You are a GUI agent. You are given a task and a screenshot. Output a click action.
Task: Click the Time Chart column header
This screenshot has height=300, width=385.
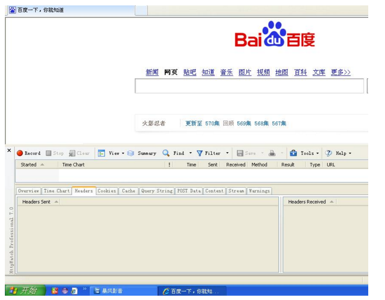(112, 165)
